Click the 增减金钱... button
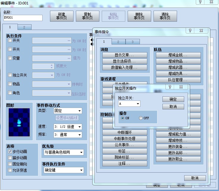Viewport: 219px width, 191px height. click(x=178, y=55)
